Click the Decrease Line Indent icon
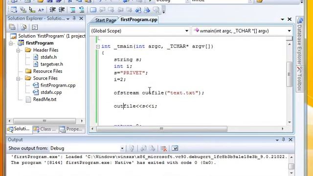The width and height of the screenshot is (313, 176). point(52,10)
